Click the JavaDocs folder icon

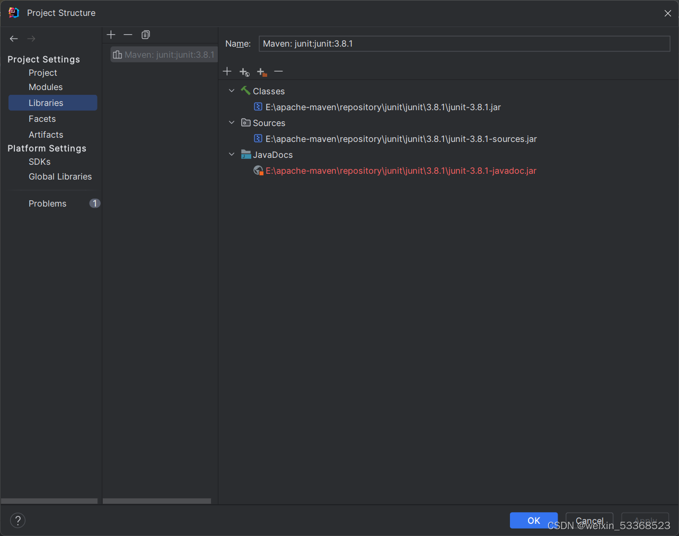(246, 154)
